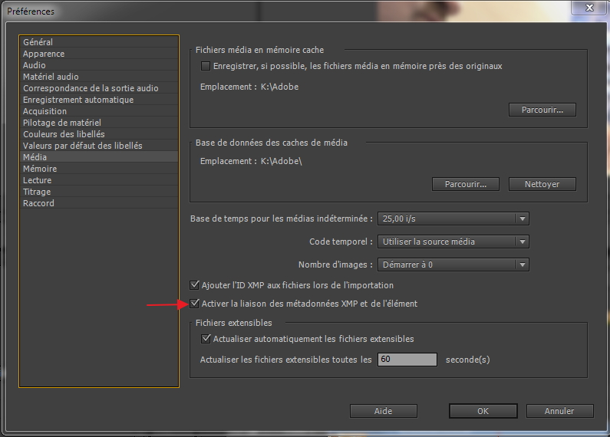
Task: Toggle Ajouter l'ID XMP aux fichiers checkbox
Action: (x=194, y=285)
